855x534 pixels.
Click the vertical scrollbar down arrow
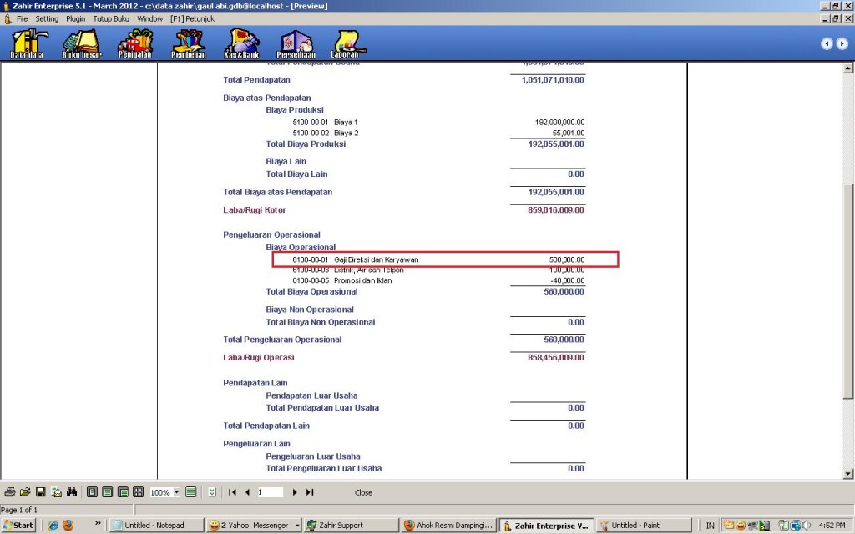[848, 474]
